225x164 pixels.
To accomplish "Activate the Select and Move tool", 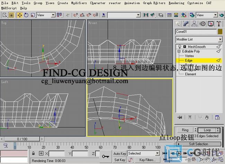I will [20, 15].
